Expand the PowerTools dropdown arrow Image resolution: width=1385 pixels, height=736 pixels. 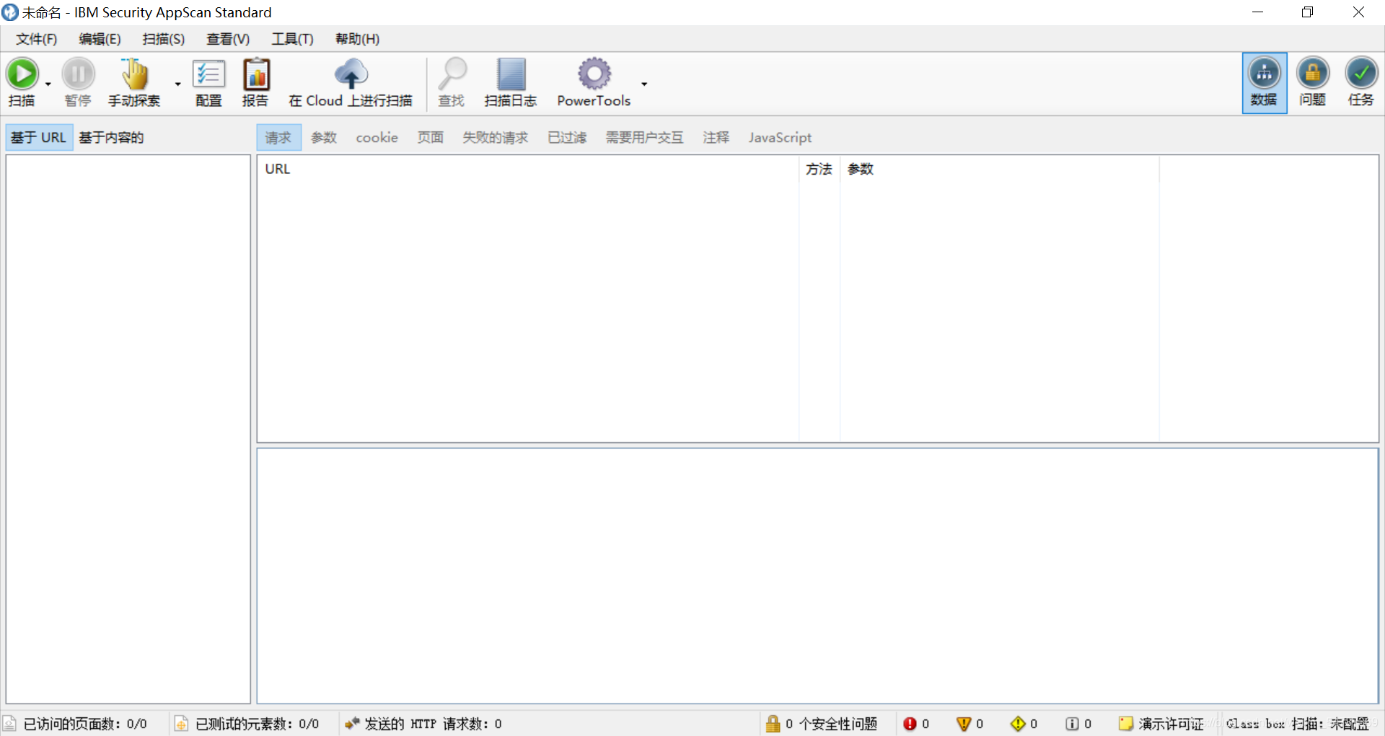(x=644, y=84)
